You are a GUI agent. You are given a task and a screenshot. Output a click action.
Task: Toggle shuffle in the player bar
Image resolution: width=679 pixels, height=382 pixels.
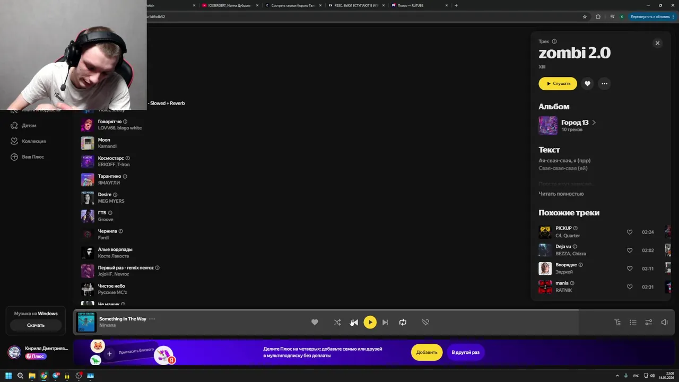[x=337, y=322]
